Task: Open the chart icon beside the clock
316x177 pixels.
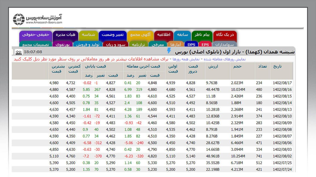Action: pos(19,52)
